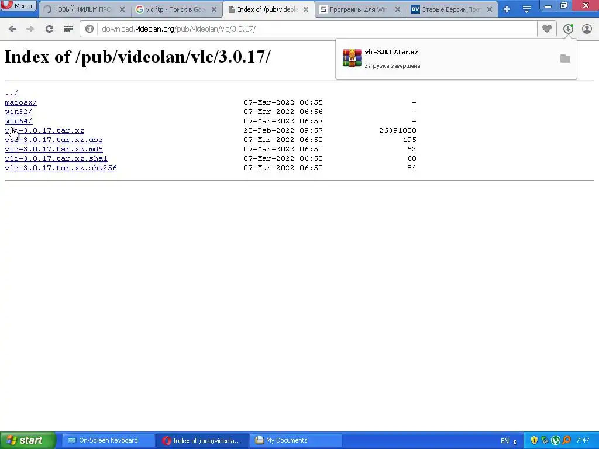This screenshot has height=449, width=599.
Task: Download vlc-3.0.17.tar.xz link in listing
Action: pos(44,130)
